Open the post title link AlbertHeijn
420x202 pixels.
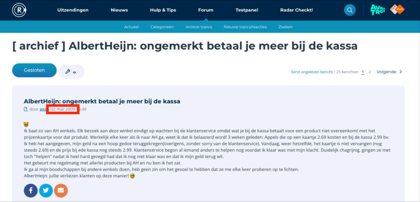(x=102, y=101)
